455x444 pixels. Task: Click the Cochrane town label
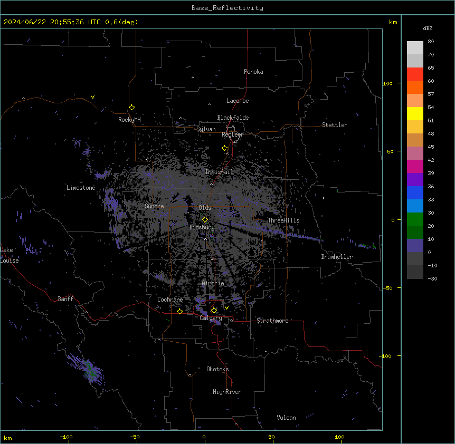coord(170,300)
